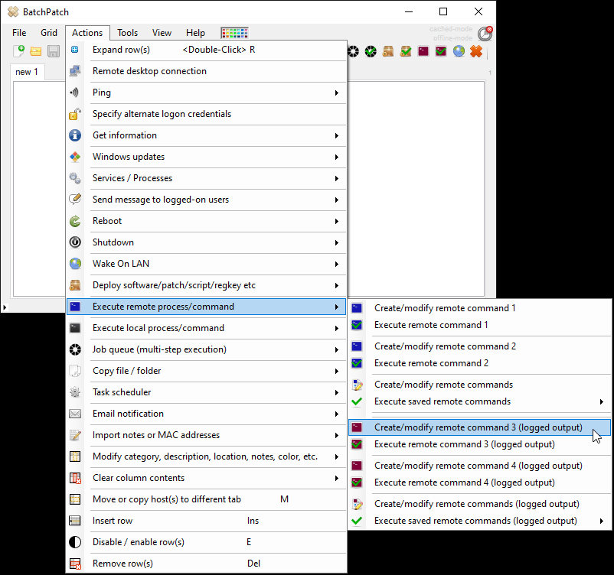Select Create/modify remote commands (logged output)
The height and width of the screenshot is (575, 614).
479,504
